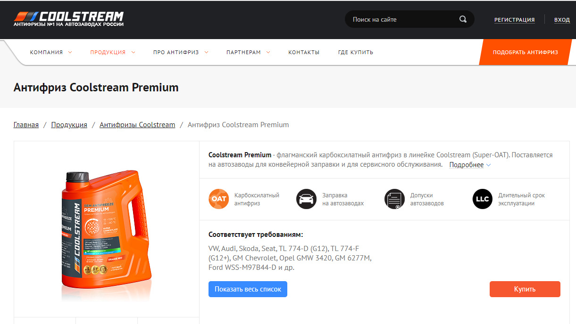Click the orange OAT carboxylate antifreeze icon
576x324 pixels.
pos(219,199)
